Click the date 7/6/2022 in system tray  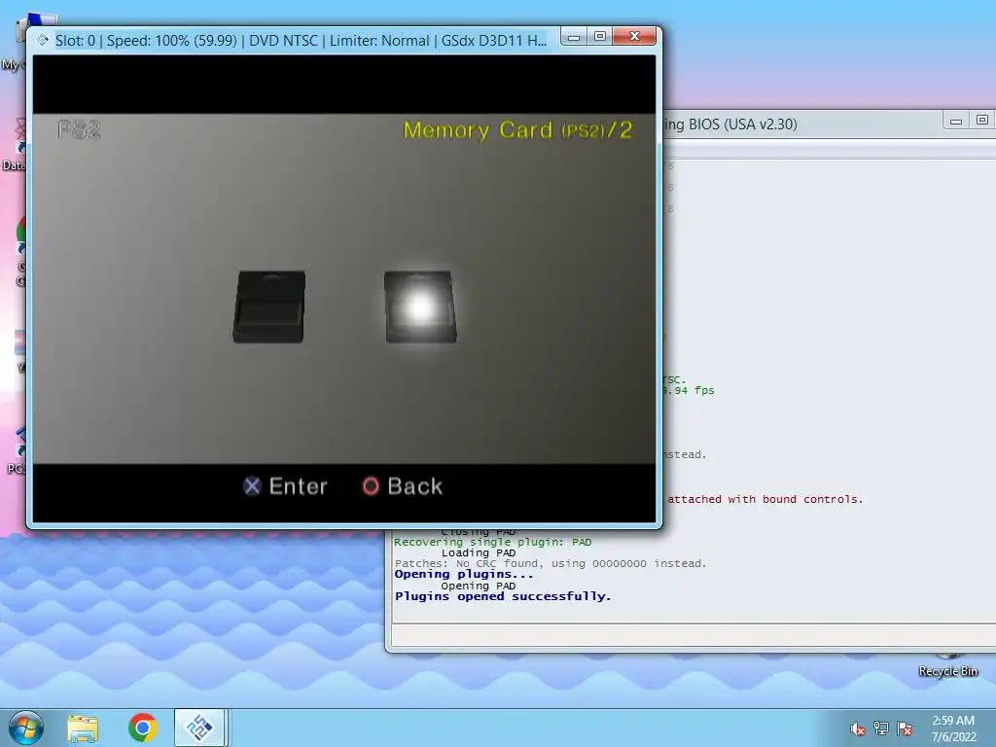coord(953,737)
